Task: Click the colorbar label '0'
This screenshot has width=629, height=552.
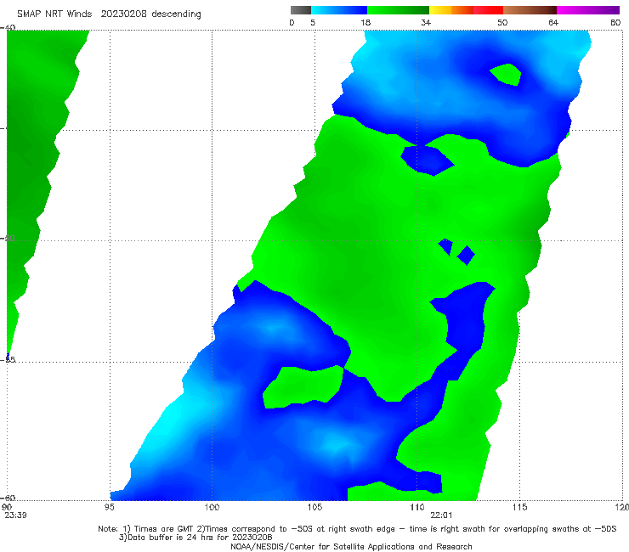Action: 292,23
